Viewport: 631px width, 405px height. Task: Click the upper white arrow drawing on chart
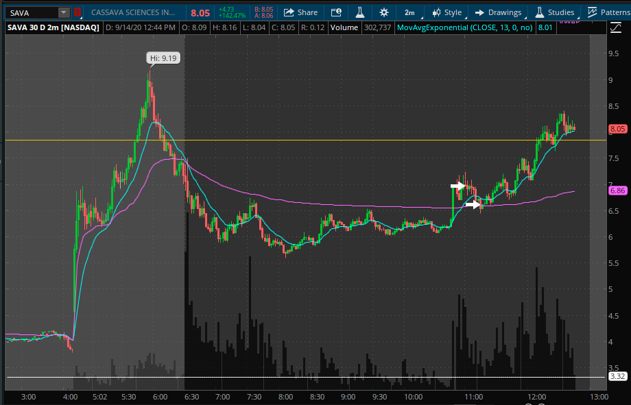click(457, 186)
